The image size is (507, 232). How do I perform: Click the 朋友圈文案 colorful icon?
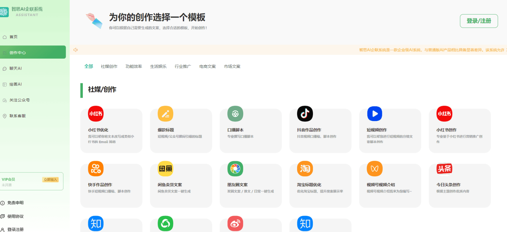tap(235, 169)
